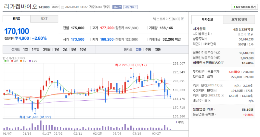Viewport: 260px width, 137px height.
Task: Click the green 5-day moving average swatch
Action: tap(6, 61)
